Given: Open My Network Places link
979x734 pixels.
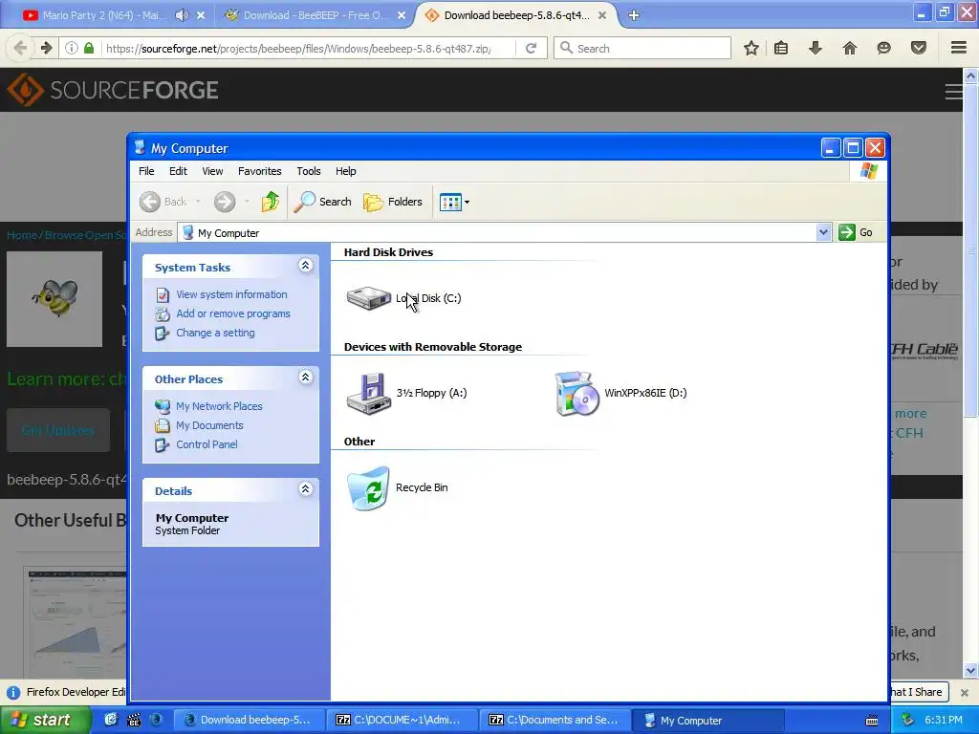Looking at the screenshot, I should 219,406.
